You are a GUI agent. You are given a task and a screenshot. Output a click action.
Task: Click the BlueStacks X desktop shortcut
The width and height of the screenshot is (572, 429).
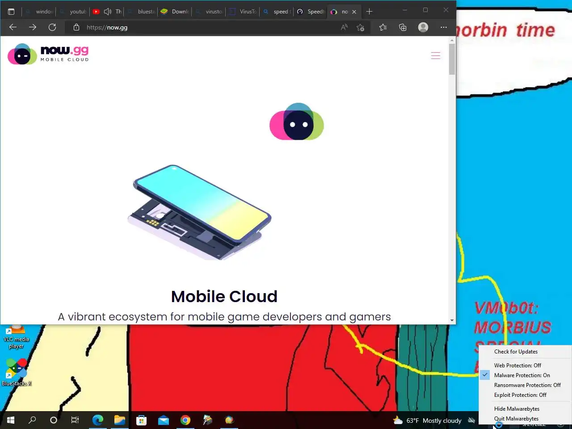pos(17,372)
